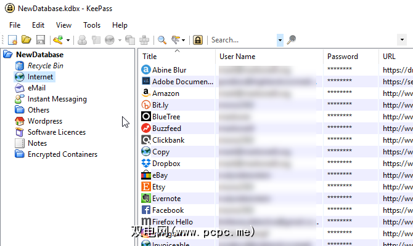Viewport: 413px width, 246px height.
Task: Click the Copy Password toolbar icon
Action: coord(96,40)
